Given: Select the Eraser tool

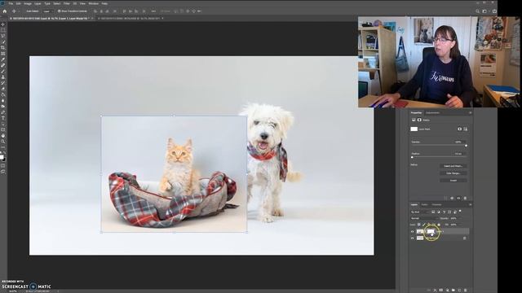Looking at the screenshot, I should point(3,89).
